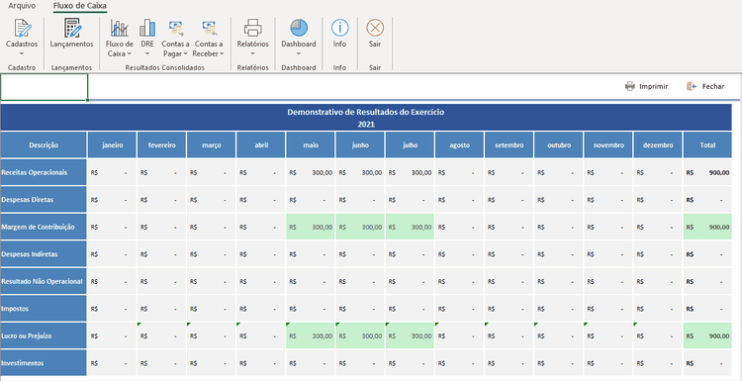Click the Imprimir button
The height and width of the screenshot is (381, 742).
tap(646, 86)
